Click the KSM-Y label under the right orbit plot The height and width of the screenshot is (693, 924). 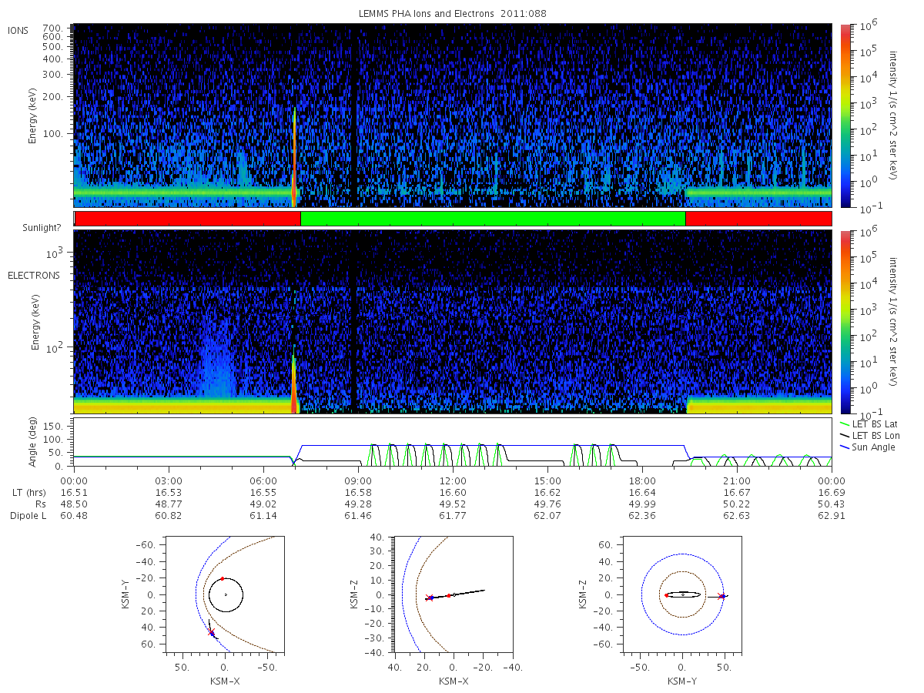(x=682, y=681)
